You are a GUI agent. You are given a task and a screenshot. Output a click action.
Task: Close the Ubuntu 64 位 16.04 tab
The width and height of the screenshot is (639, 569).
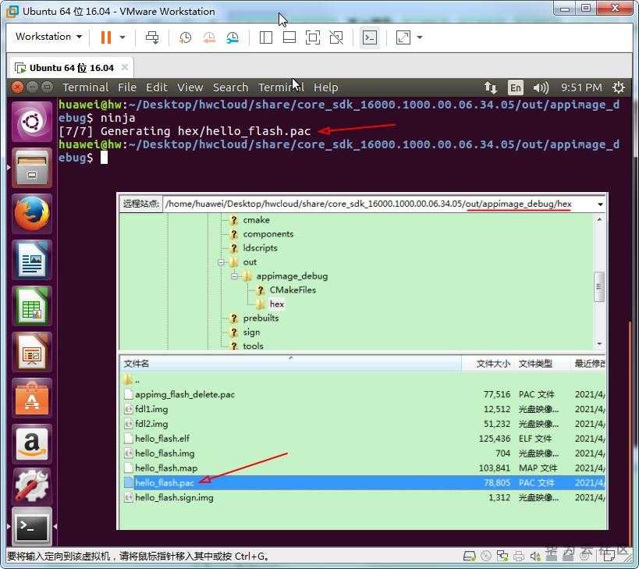point(125,67)
